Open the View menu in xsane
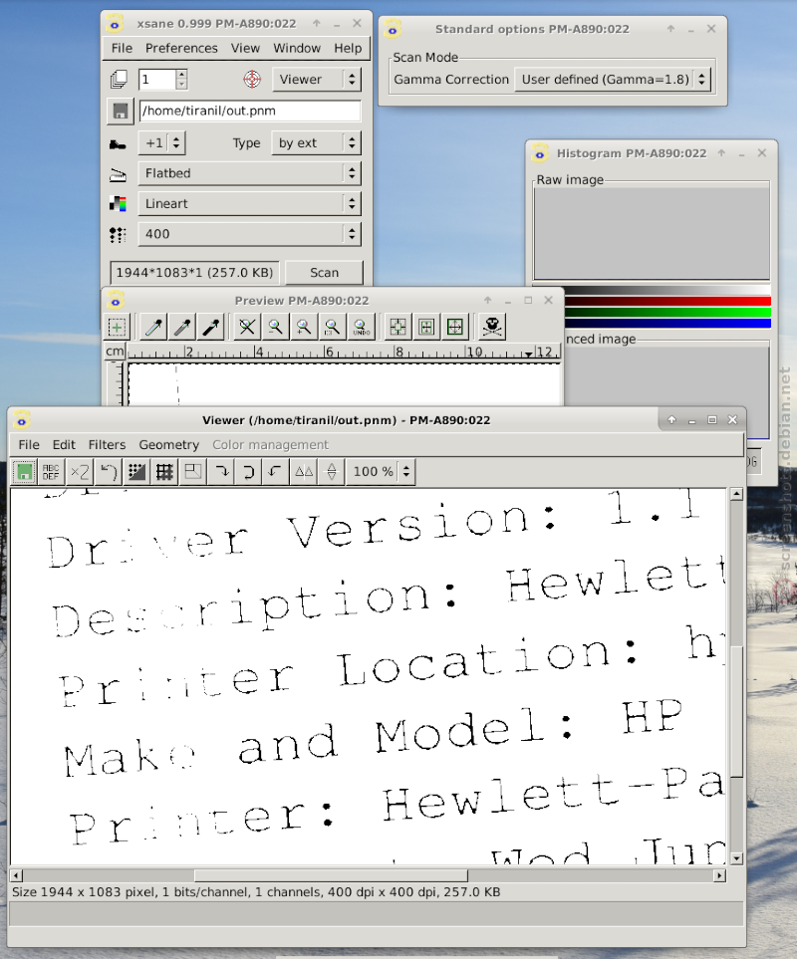This screenshot has width=797, height=959. 245,48
